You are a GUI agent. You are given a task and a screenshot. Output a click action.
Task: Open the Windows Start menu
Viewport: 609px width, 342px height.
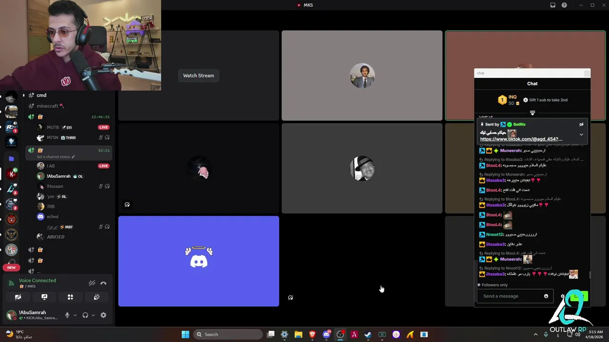(x=185, y=334)
